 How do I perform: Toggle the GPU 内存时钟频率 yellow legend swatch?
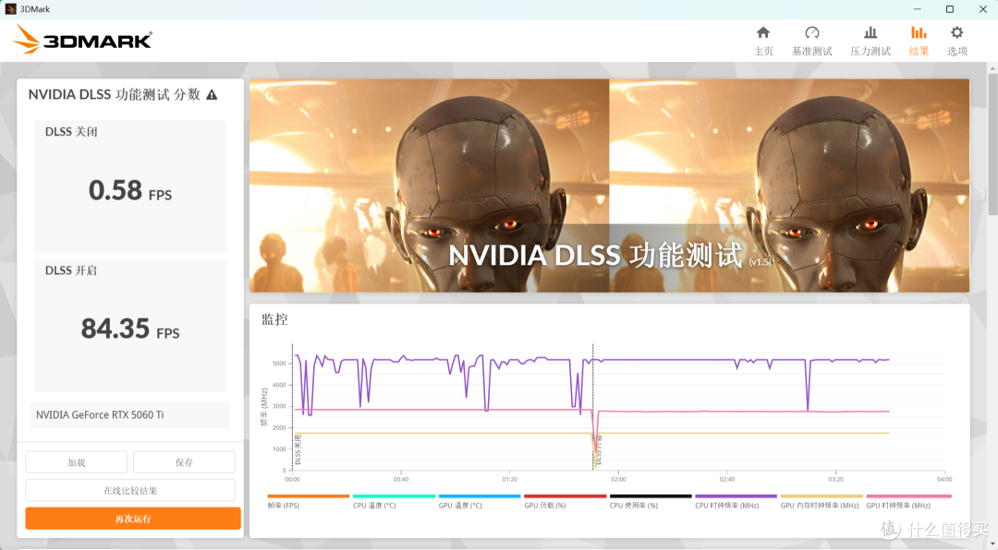pos(822,496)
